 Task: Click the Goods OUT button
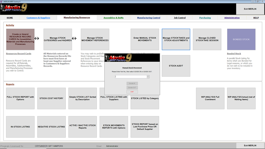(x=132, y=87)
